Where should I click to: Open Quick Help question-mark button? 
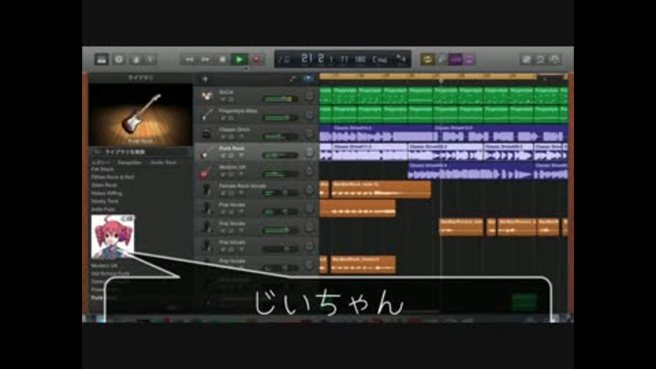click(119, 59)
